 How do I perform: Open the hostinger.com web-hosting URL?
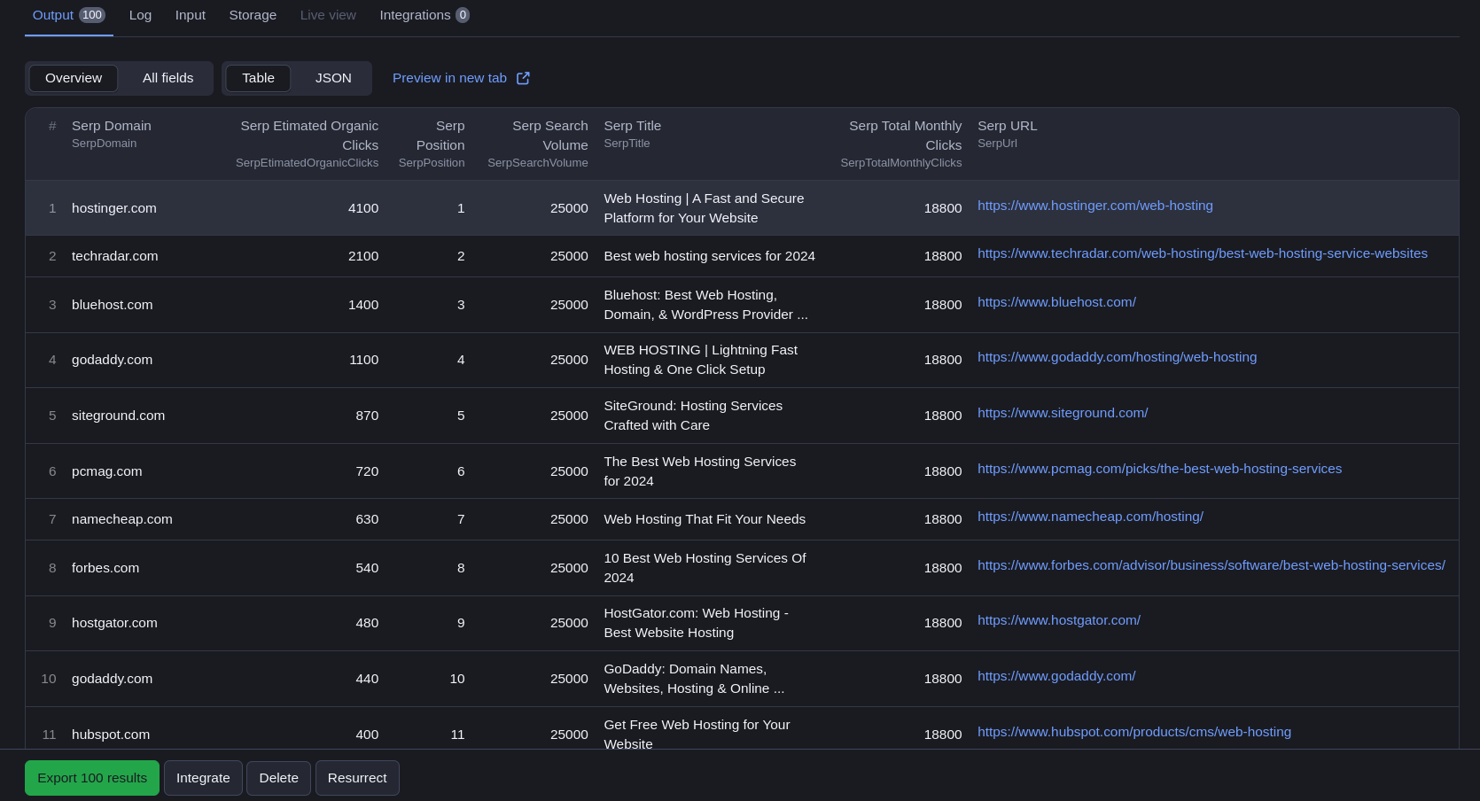(x=1094, y=206)
